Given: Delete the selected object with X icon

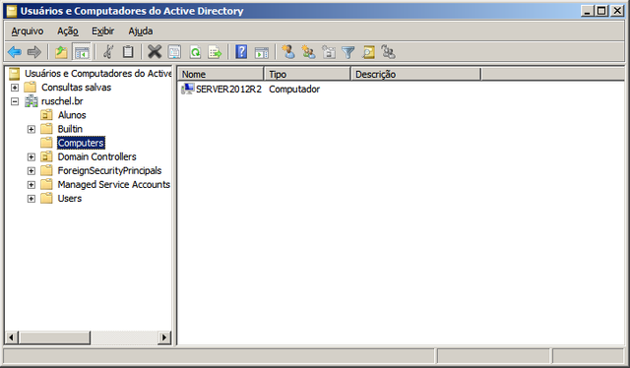Looking at the screenshot, I should (155, 52).
